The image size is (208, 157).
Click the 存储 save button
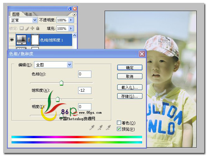pyautogui.click(x=130, y=96)
